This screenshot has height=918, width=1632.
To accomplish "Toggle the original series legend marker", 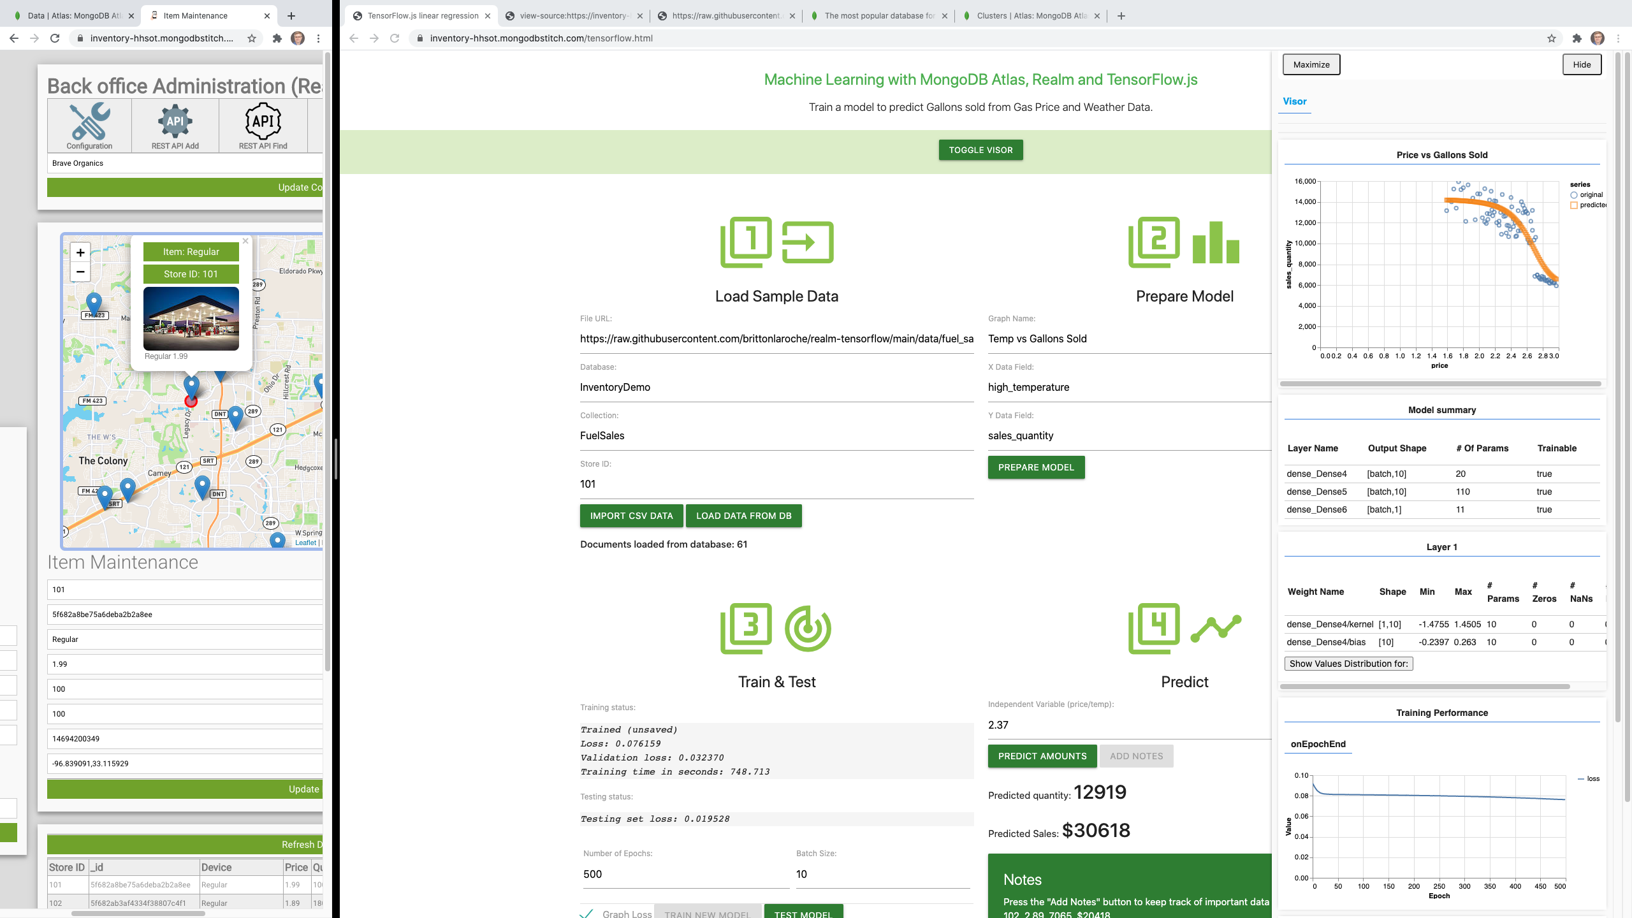I will point(1574,195).
